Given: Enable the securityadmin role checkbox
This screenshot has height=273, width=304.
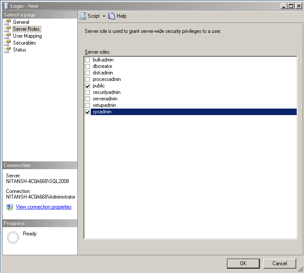Looking at the screenshot, I should (88, 92).
